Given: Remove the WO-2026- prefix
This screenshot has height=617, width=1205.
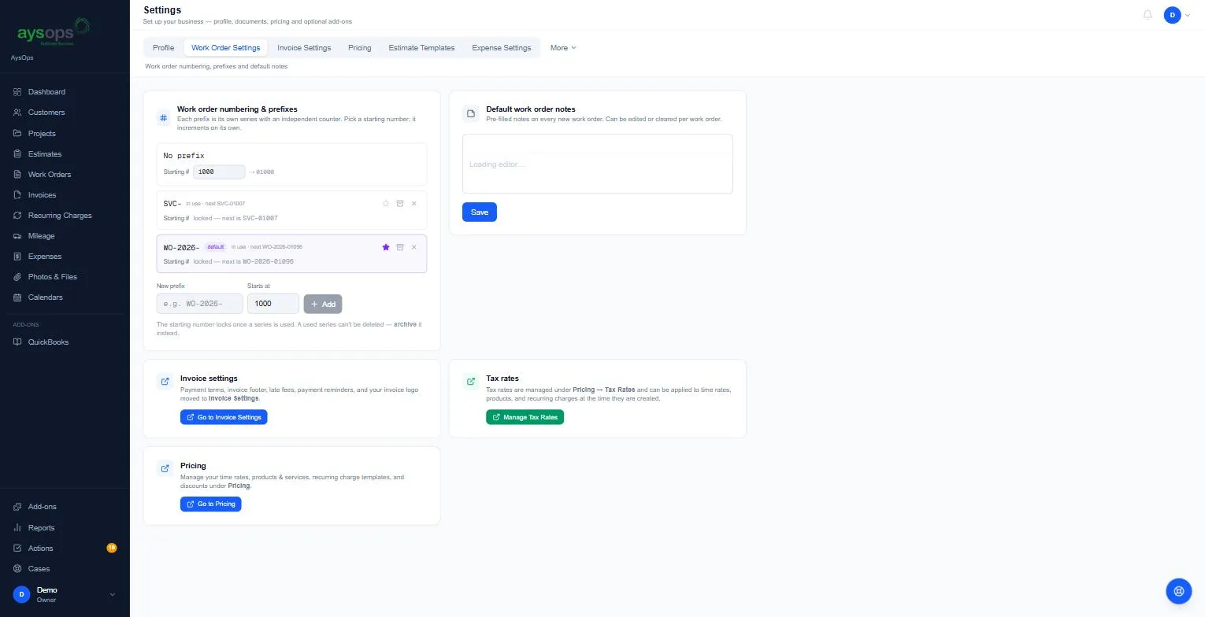Looking at the screenshot, I should coord(414,247).
